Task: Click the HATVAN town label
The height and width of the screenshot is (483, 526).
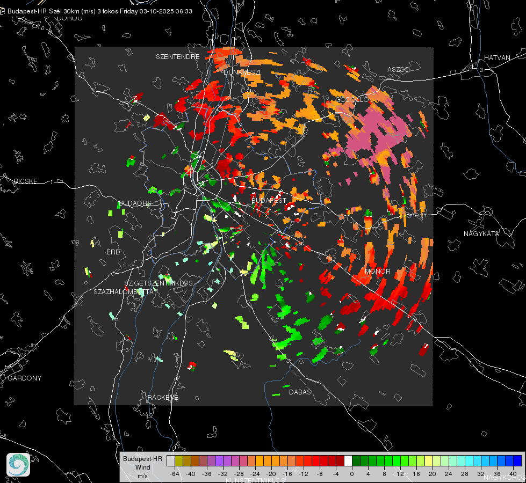Action: click(x=497, y=57)
